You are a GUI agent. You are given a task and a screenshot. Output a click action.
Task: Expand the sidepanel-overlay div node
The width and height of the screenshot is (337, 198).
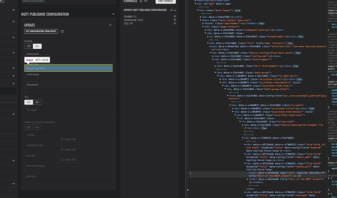(205, 30)
